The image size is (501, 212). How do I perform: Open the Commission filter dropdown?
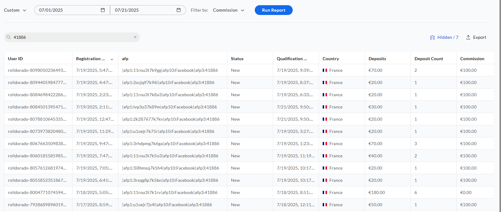tap(229, 10)
